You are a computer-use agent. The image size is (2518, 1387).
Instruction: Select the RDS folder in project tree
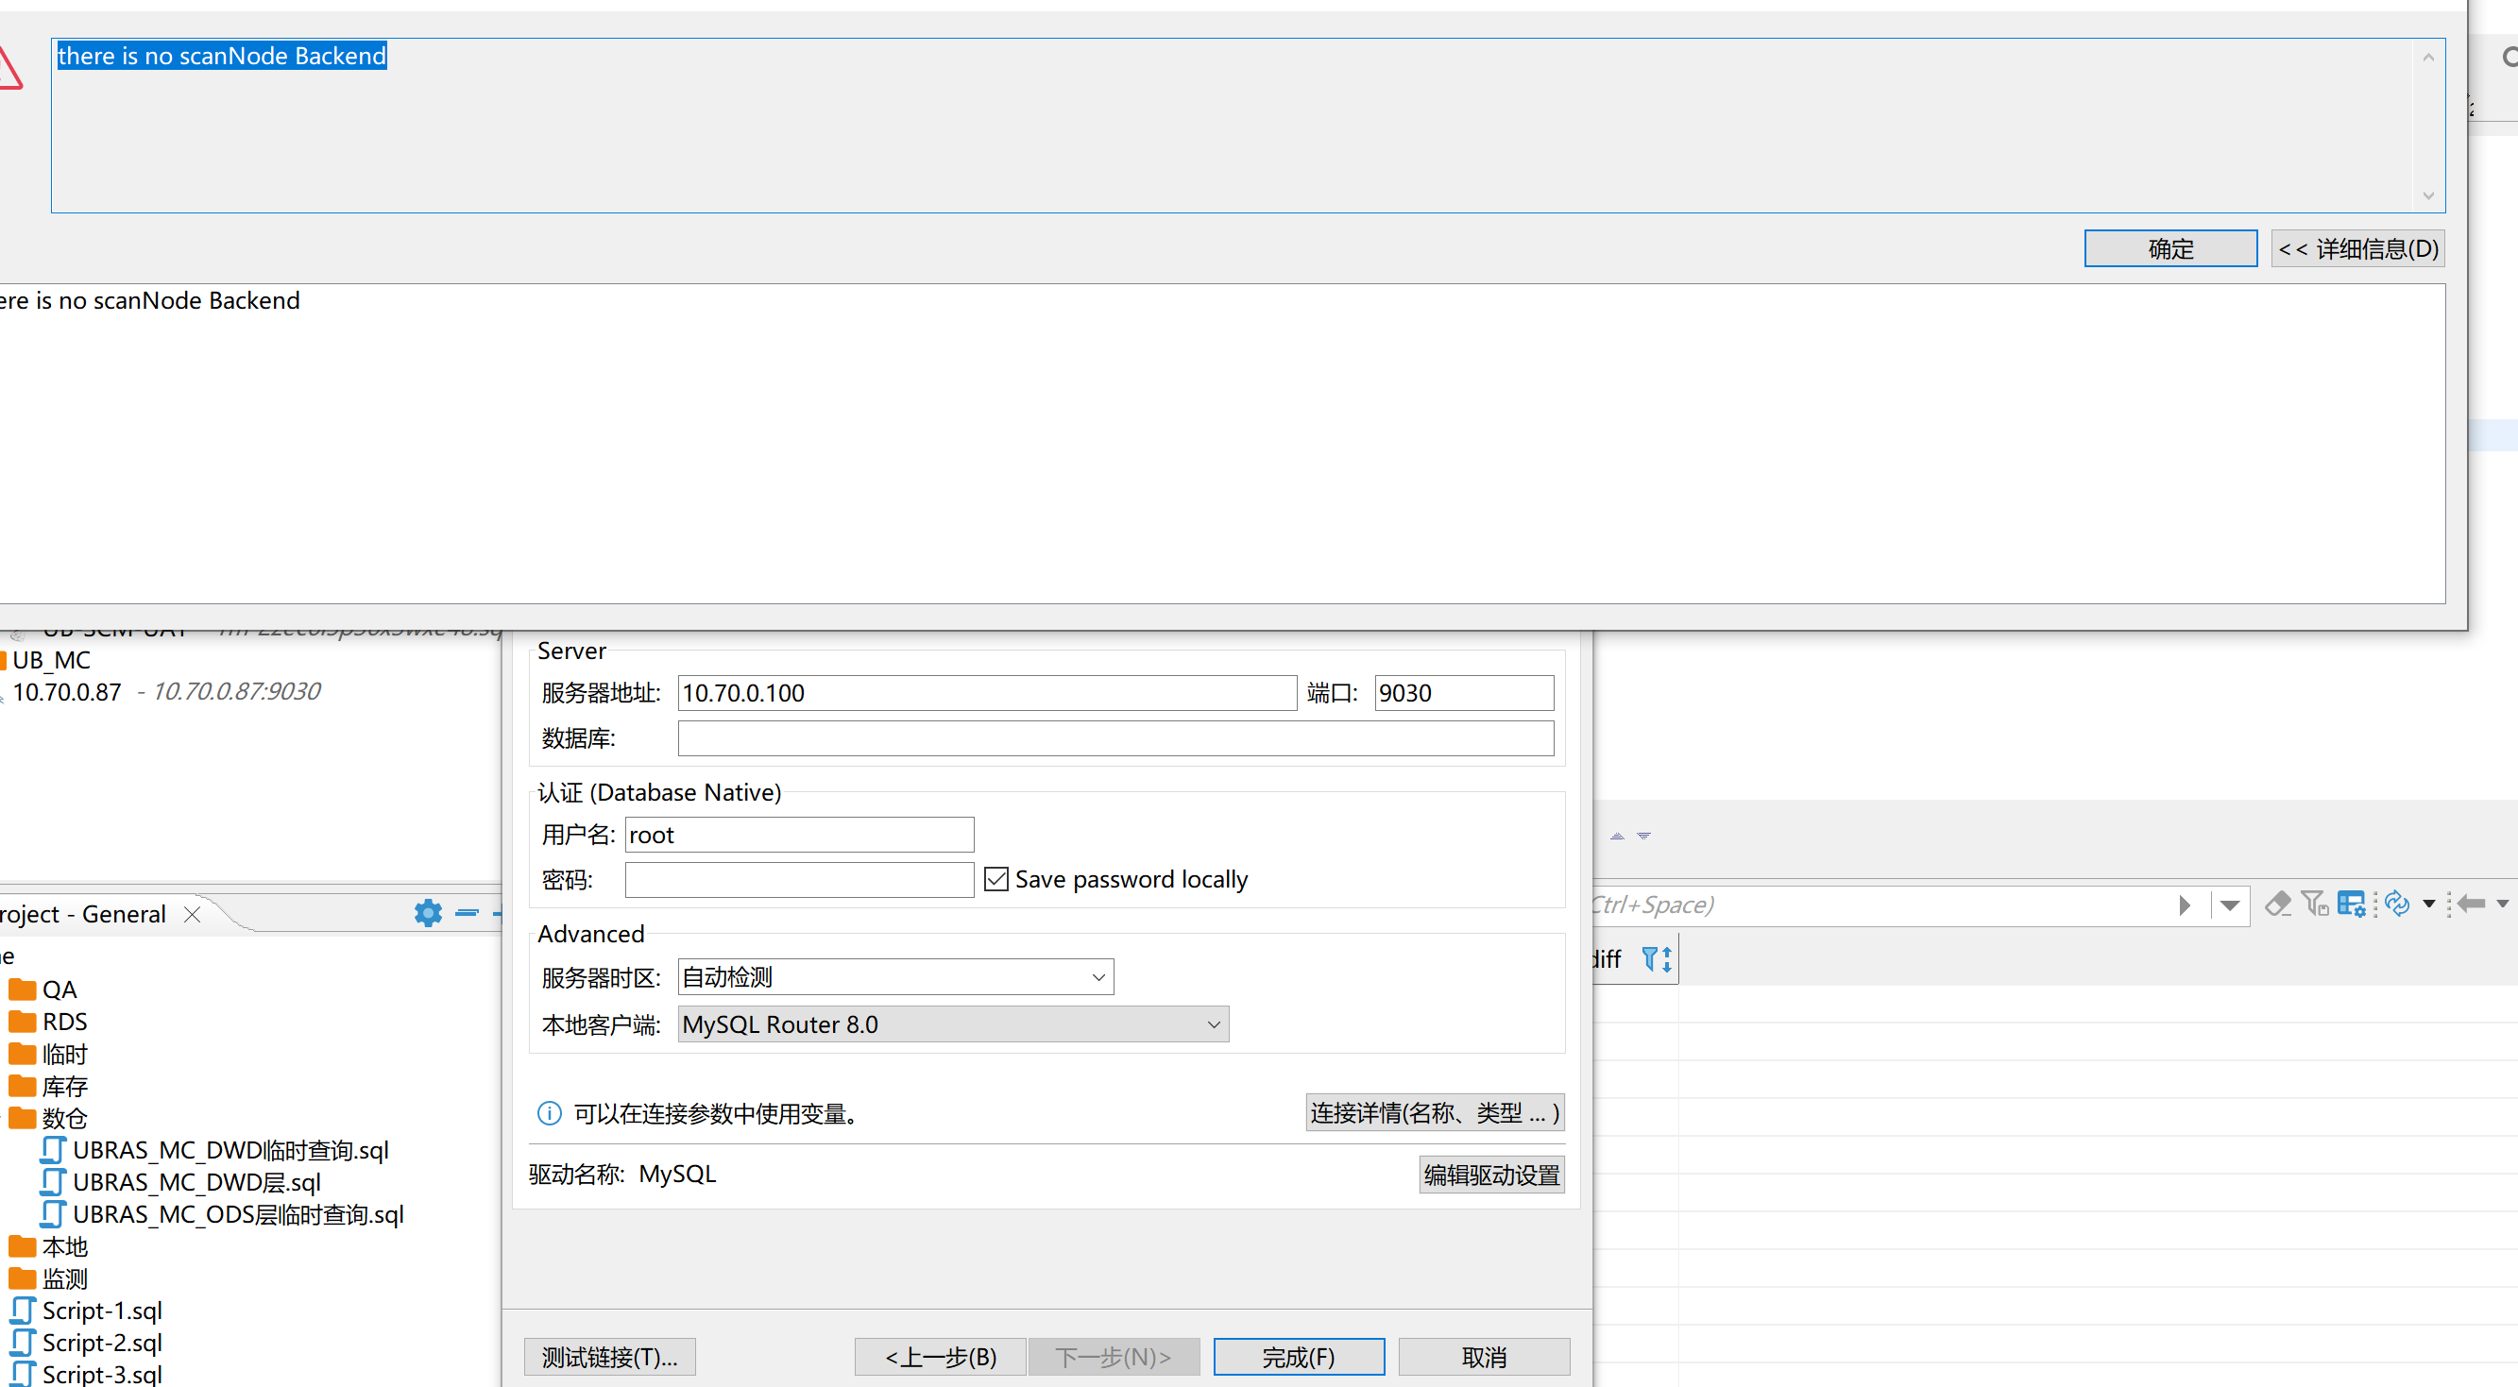(x=63, y=1022)
